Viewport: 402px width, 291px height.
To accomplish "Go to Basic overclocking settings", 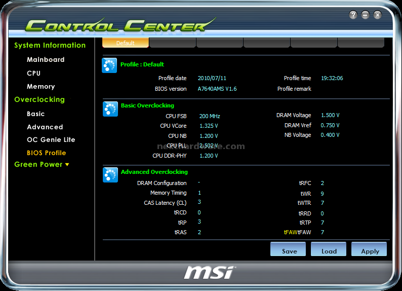I will [35, 114].
